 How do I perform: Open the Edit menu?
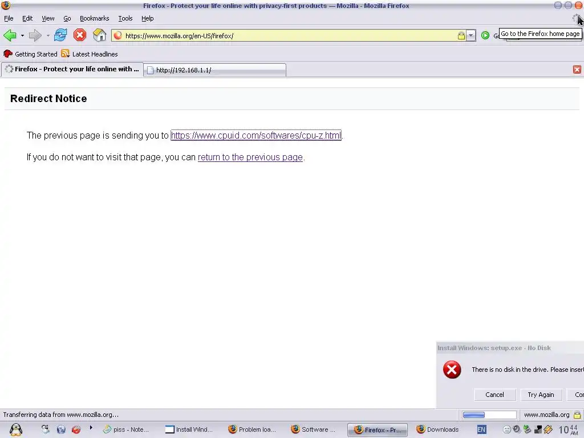(27, 18)
